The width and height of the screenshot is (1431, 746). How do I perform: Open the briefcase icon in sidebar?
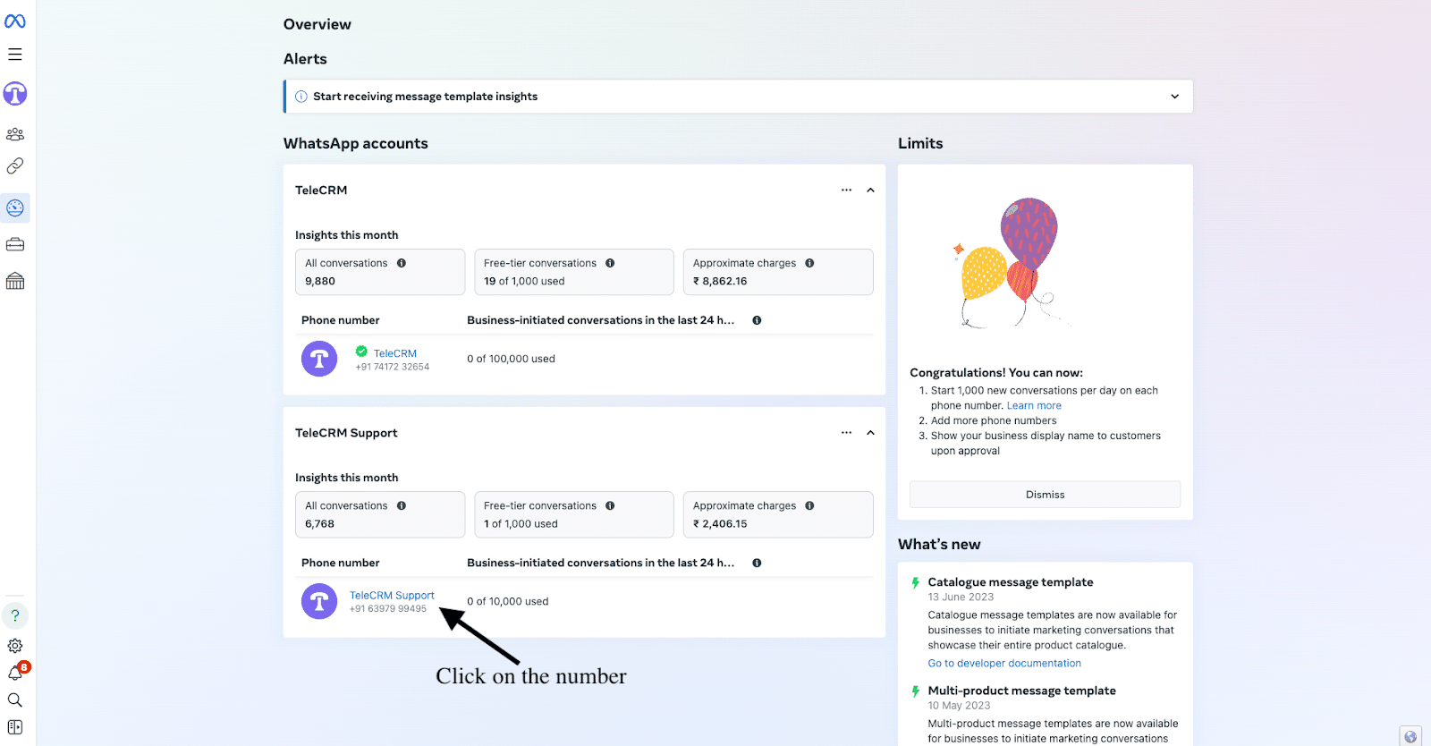click(x=15, y=244)
